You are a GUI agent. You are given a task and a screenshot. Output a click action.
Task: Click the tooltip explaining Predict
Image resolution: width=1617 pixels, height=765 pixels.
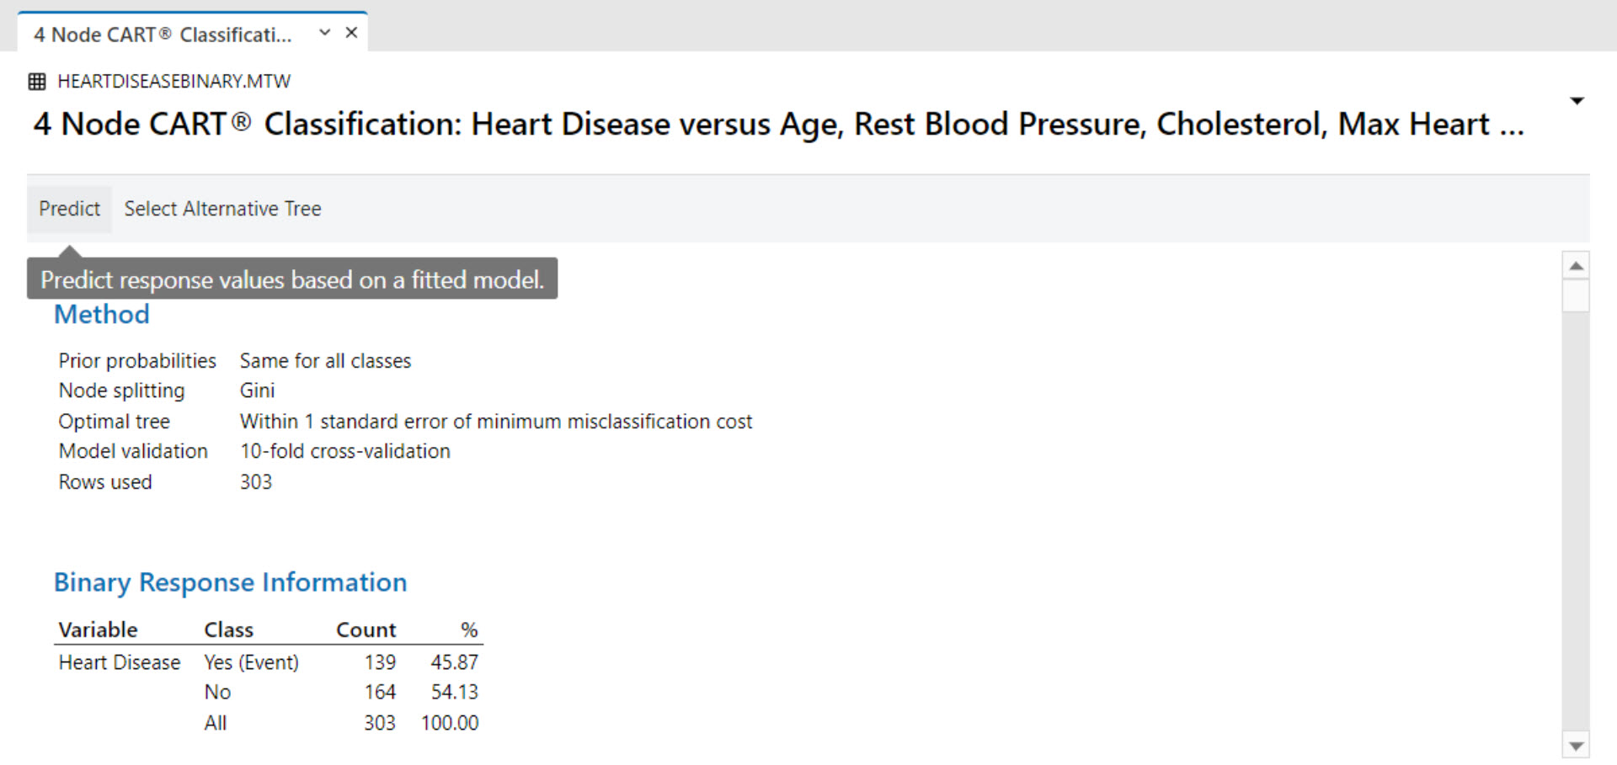(x=293, y=279)
